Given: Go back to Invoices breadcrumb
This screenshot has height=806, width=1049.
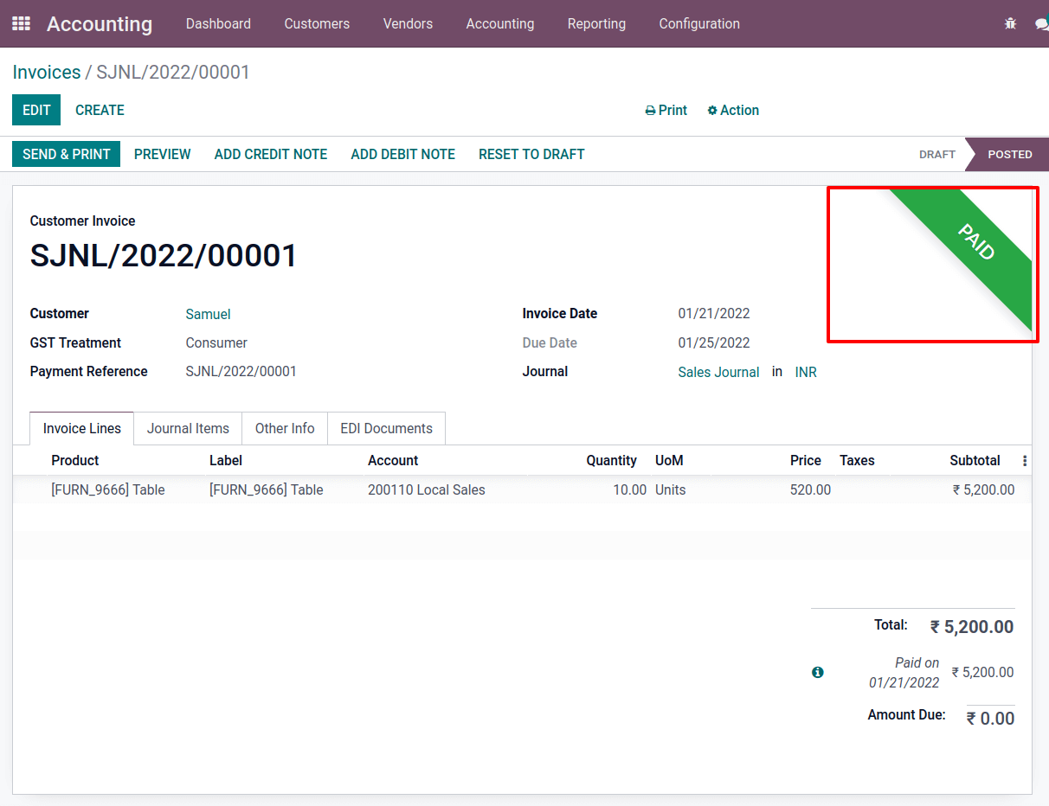Looking at the screenshot, I should [47, 72].
